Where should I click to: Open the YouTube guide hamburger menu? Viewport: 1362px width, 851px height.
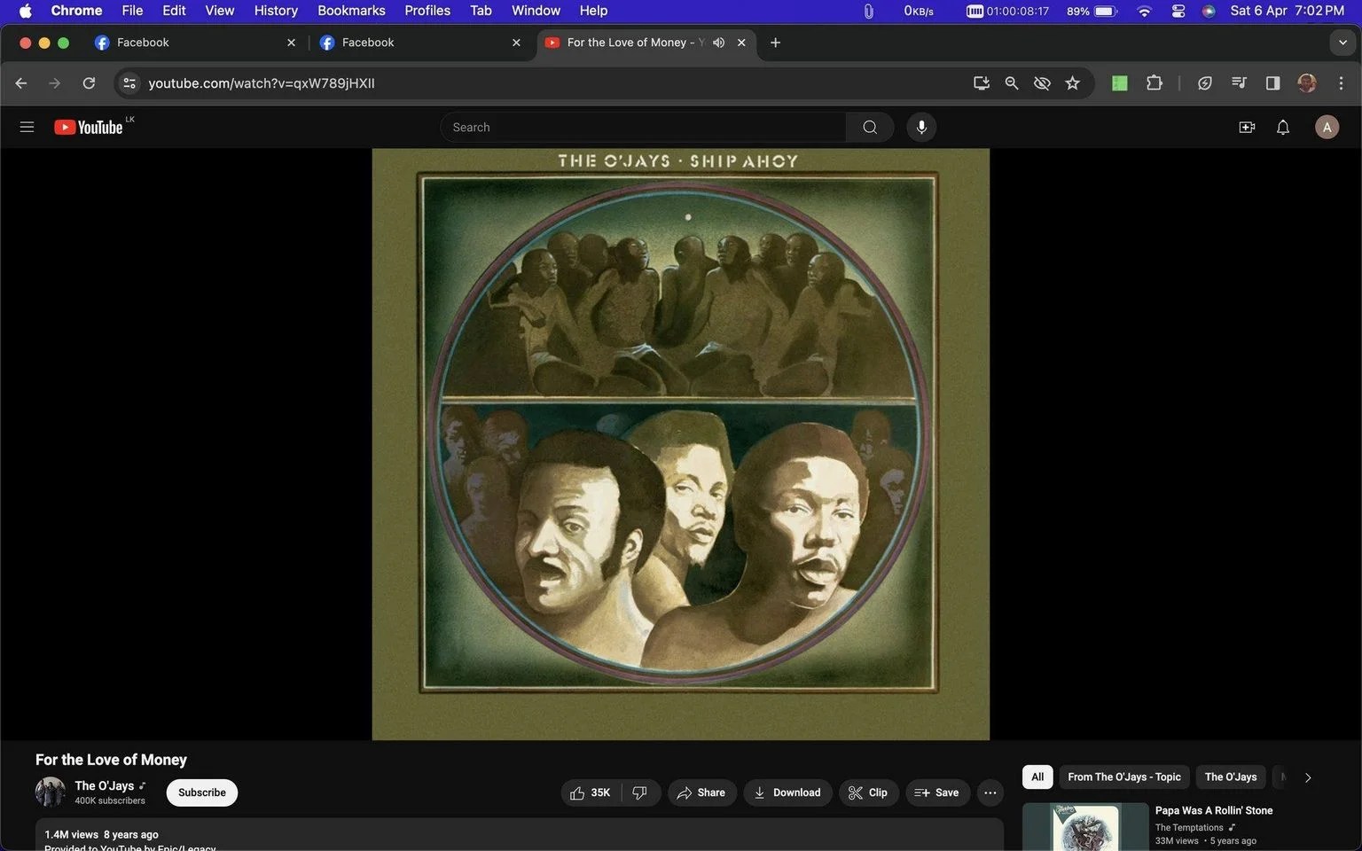(27, 127)
